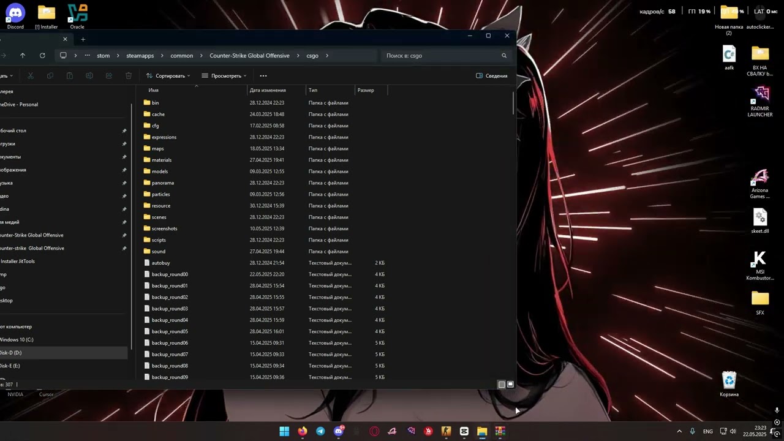Select skeet.dll file on desktop
The width and height of the screenshot is (784, 441).
tap(760, 221)
